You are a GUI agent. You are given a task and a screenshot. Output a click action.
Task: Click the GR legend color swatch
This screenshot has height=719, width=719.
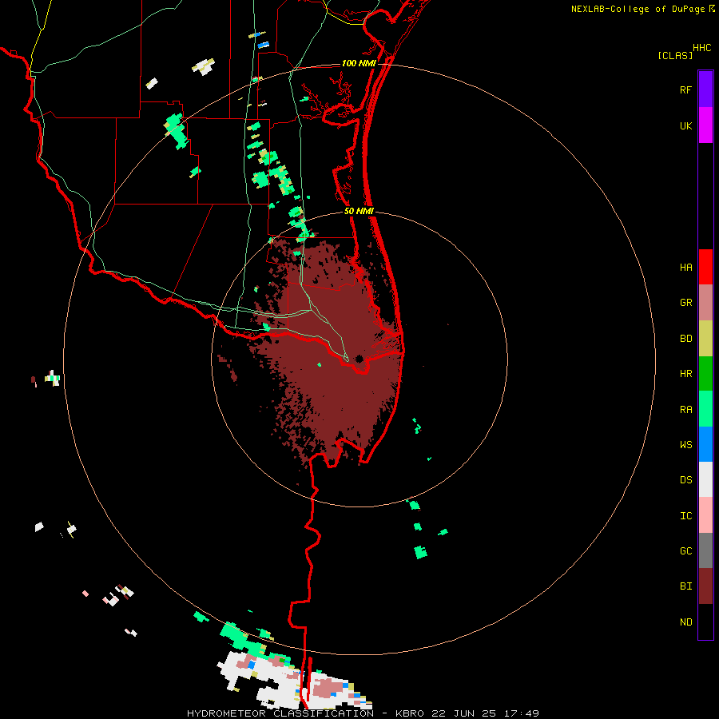[705, 302]
